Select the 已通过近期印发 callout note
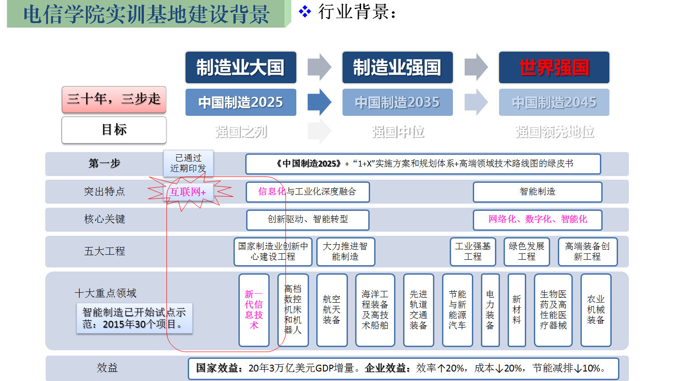The image size is (680, 381). [x=188, y=163]
